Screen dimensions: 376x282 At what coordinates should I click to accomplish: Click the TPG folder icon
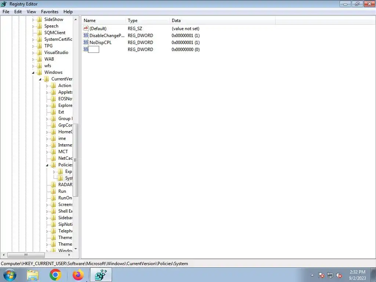coord(39,46)
